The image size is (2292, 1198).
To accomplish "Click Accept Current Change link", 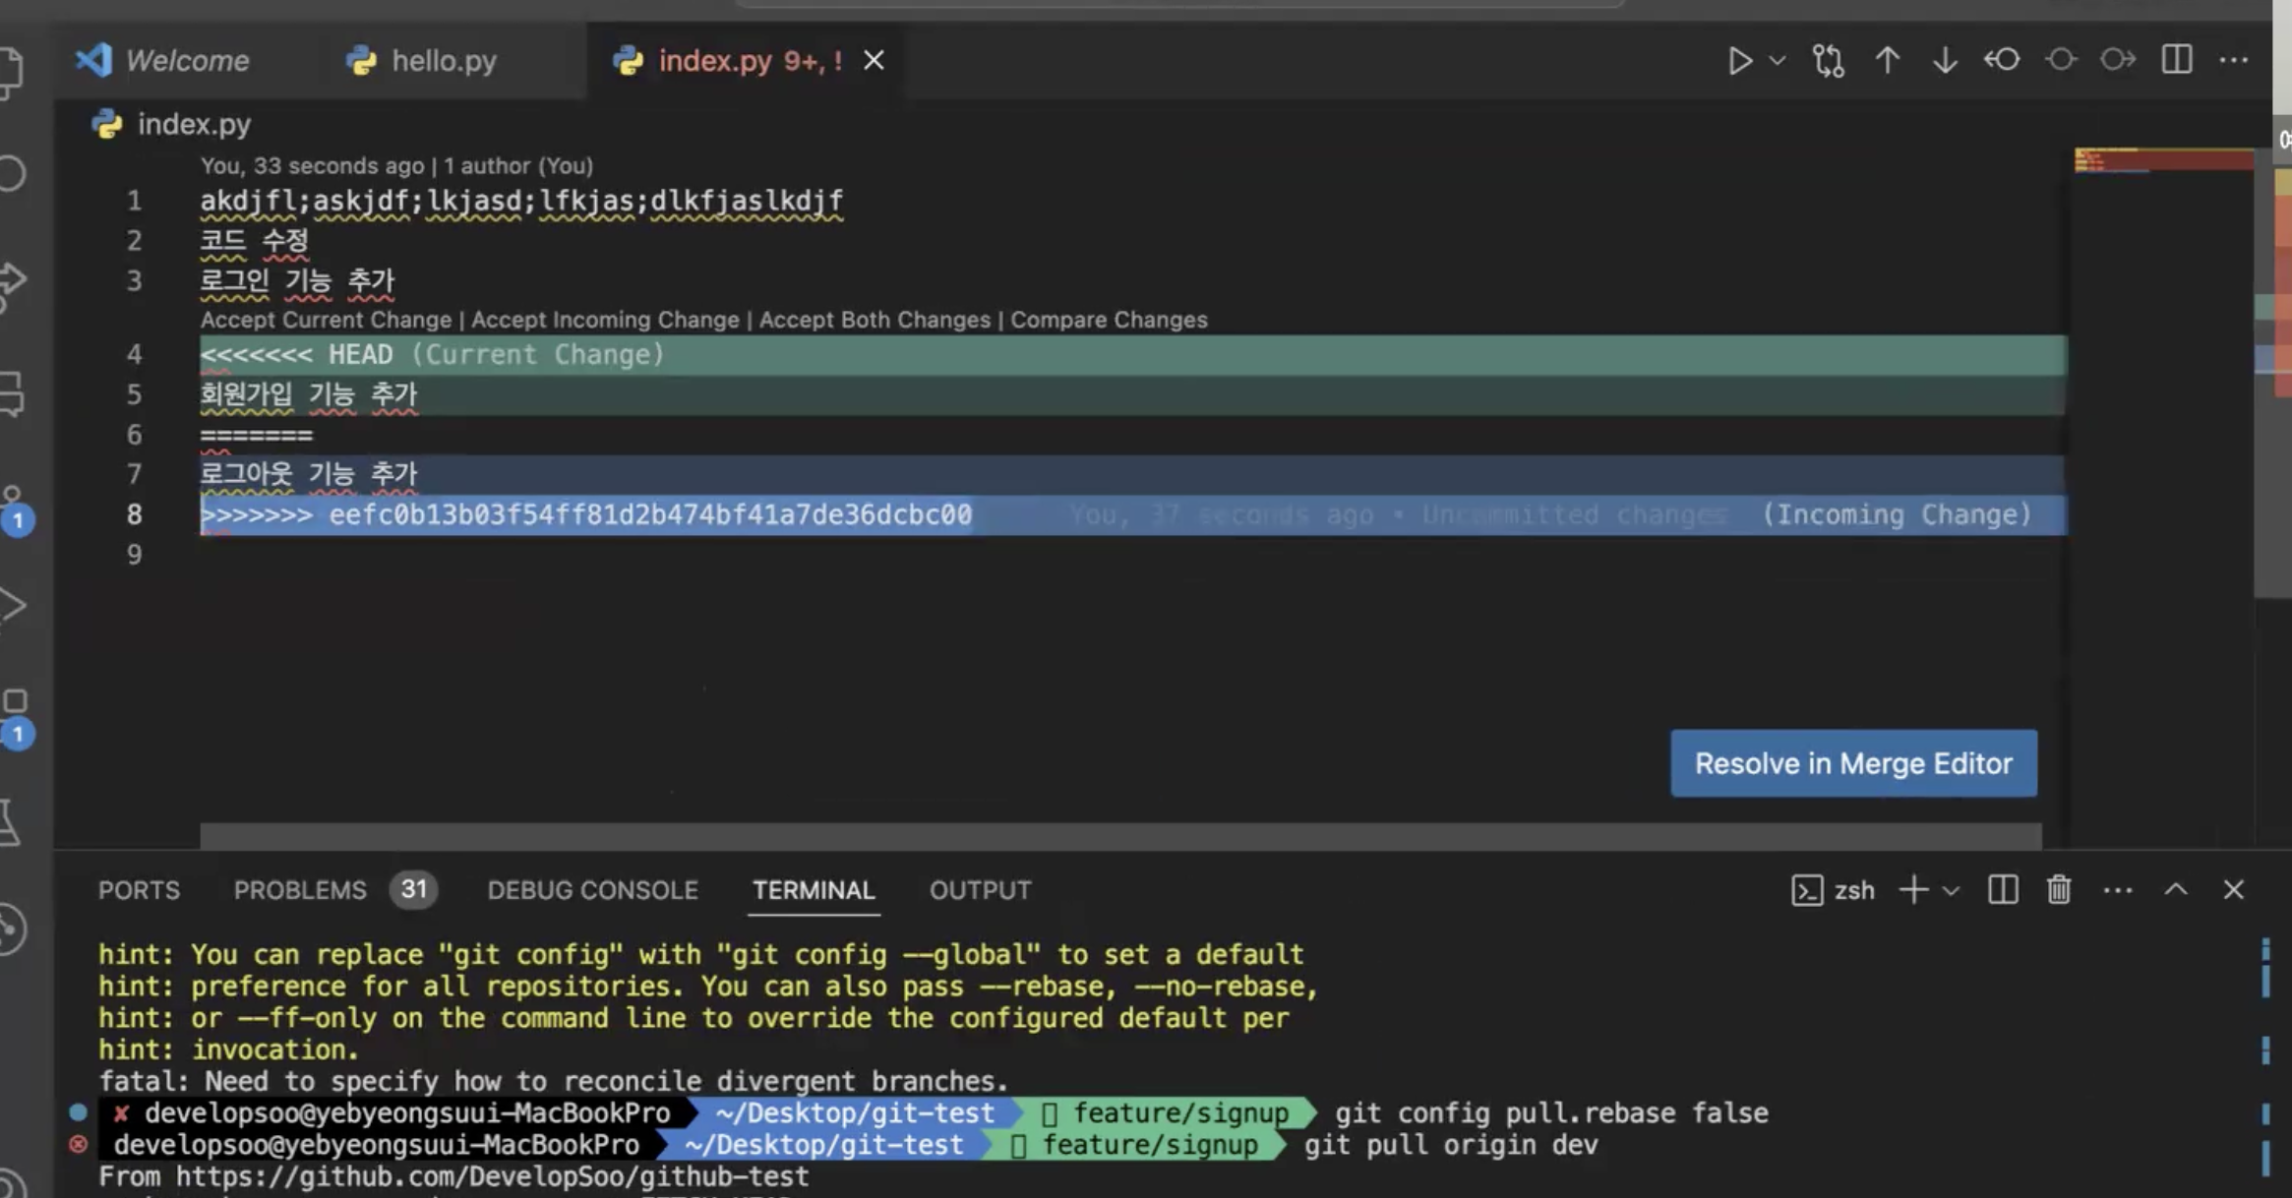I will pos(326,320).
